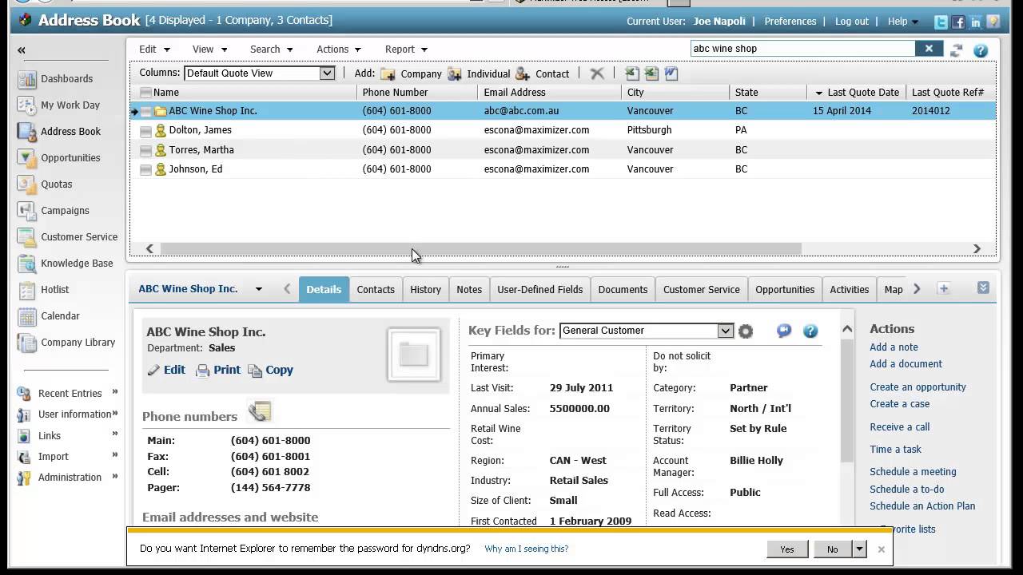
Task: Check the select-all box in Name header
Action: tap(145, 93)
